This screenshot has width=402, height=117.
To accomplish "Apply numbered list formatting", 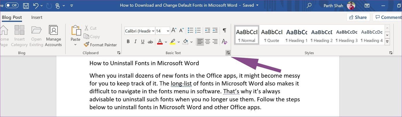I will pos(198,30).
